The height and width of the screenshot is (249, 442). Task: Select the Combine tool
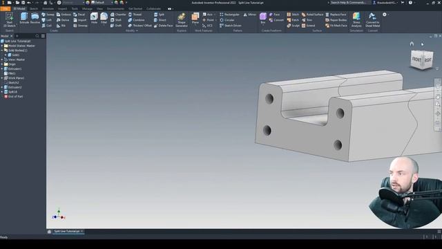pos(136,20)
